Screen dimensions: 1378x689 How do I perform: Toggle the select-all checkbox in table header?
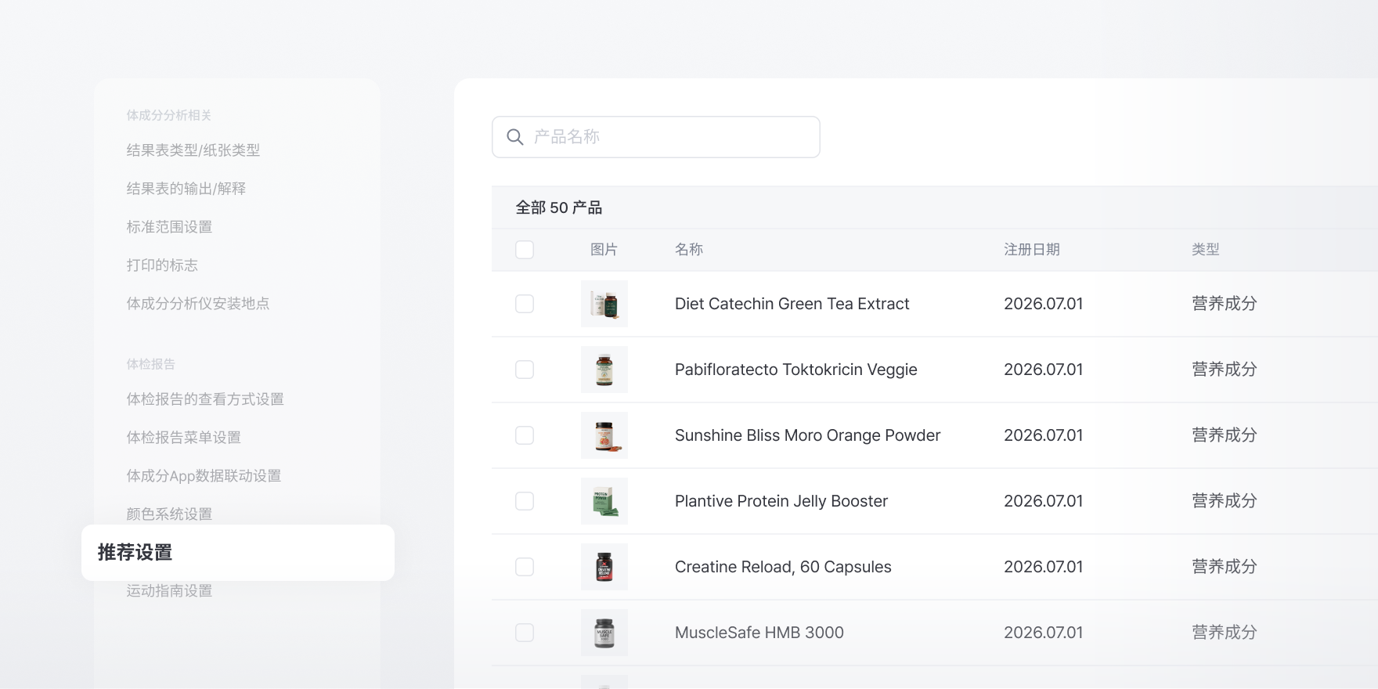click(x=525, y=250)
